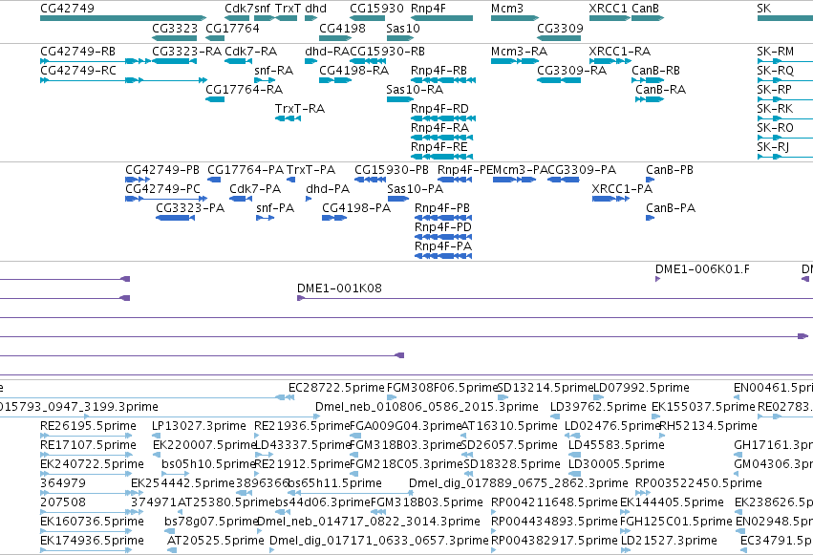Click the DME1-001K08 clone label
Image resolution: width=813 pixels, height=555 pixels.
click(x=339, y=288)
